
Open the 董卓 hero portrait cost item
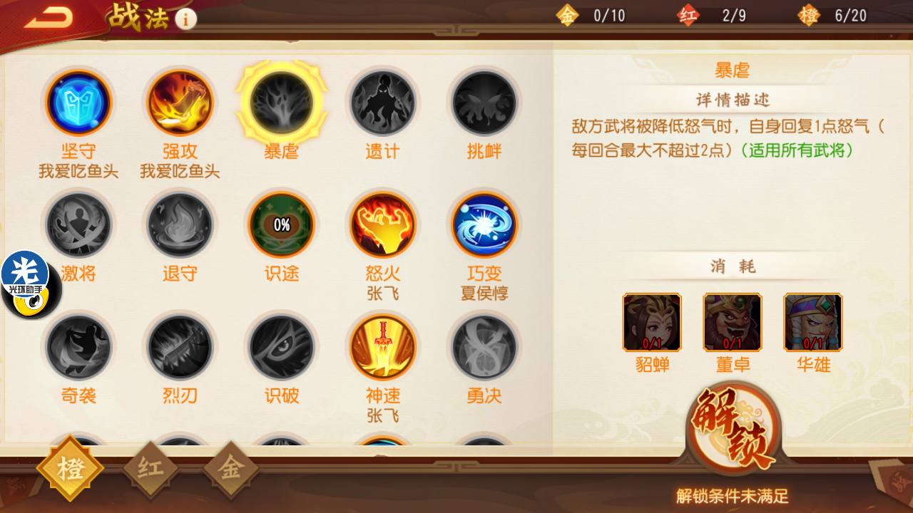733,322
